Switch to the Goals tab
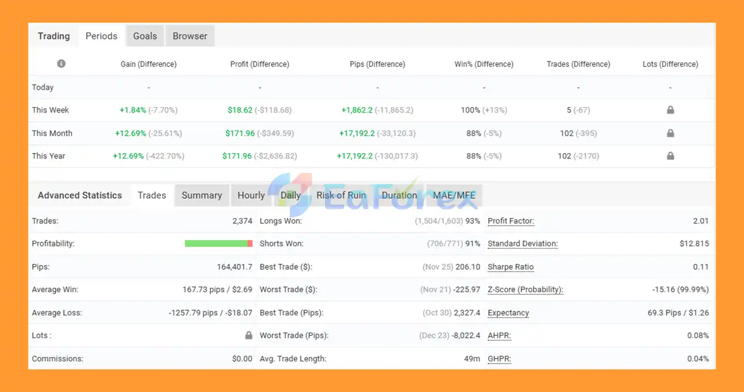 [145, 36]
